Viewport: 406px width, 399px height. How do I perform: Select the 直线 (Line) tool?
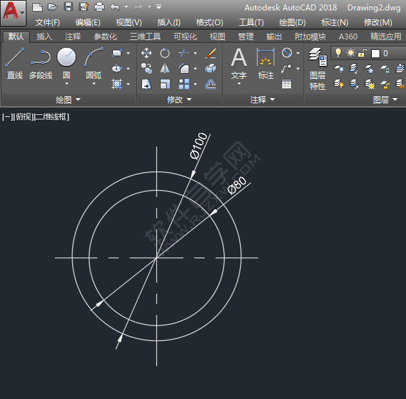[14, 64]
